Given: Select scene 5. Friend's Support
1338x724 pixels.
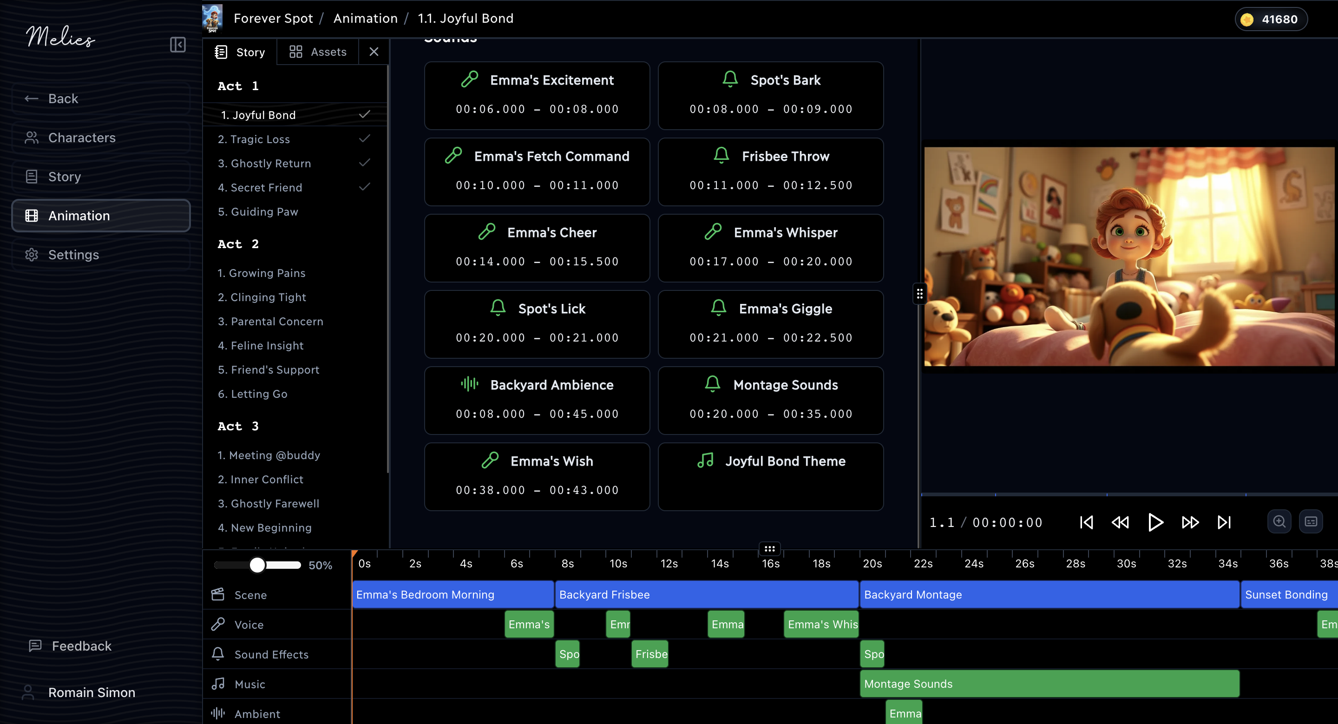Looking at the screenshot, I should [x=295, y=370].
